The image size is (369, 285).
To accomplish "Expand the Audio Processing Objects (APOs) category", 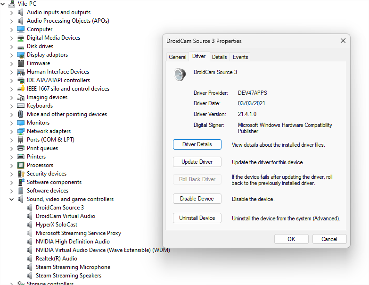I will pos(11,21).
